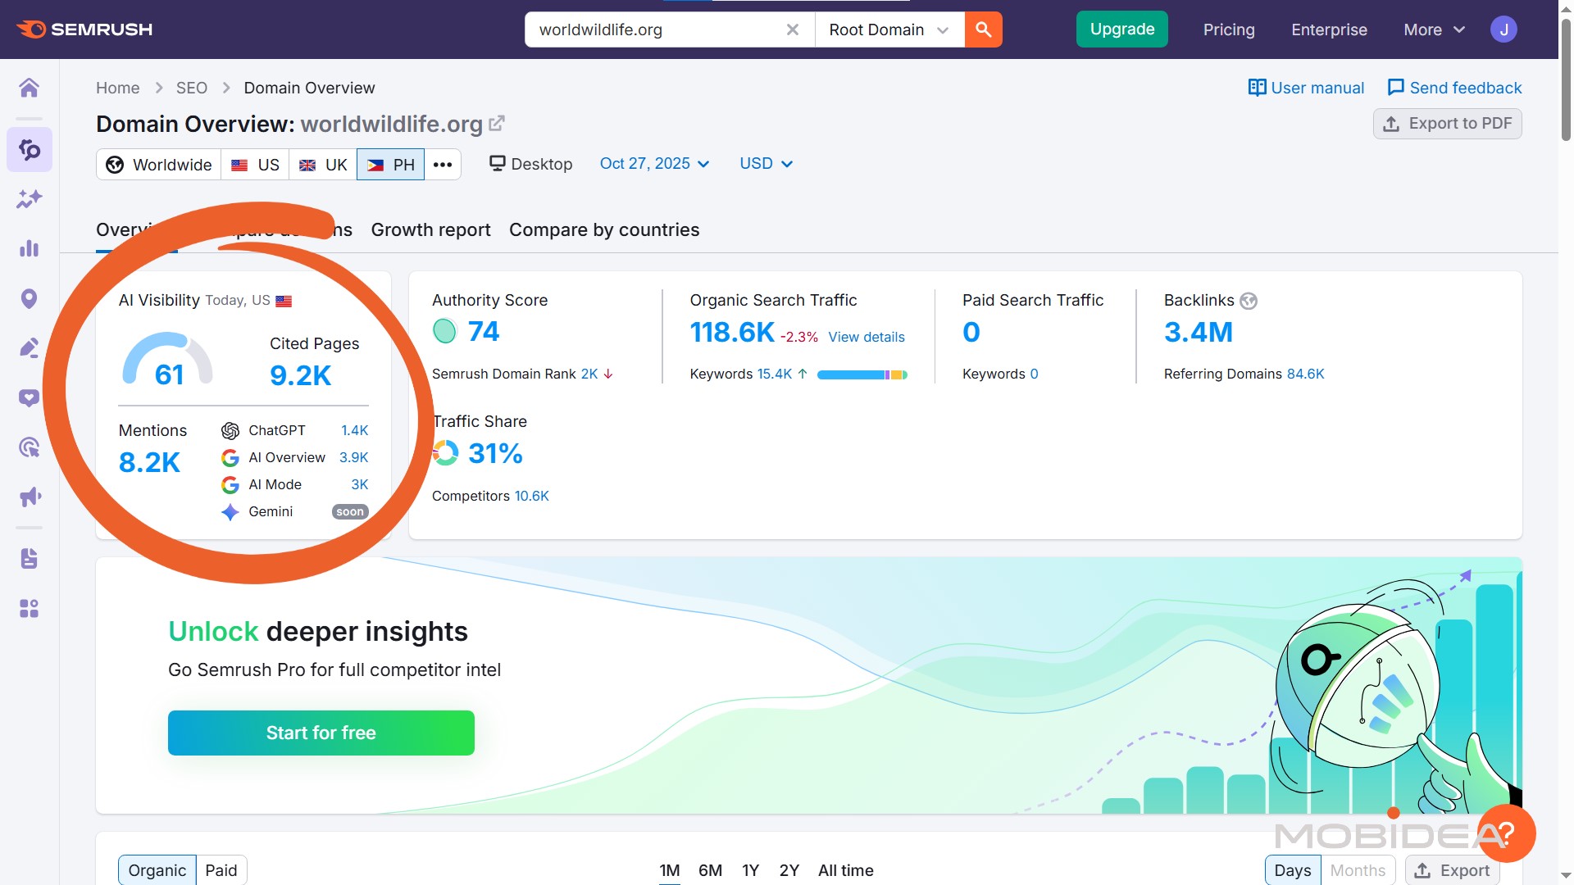Viewport: 1574px width, 885px height.
Task: Select the SEO magnifier icon in sidebar
Action: pos(30,150)
